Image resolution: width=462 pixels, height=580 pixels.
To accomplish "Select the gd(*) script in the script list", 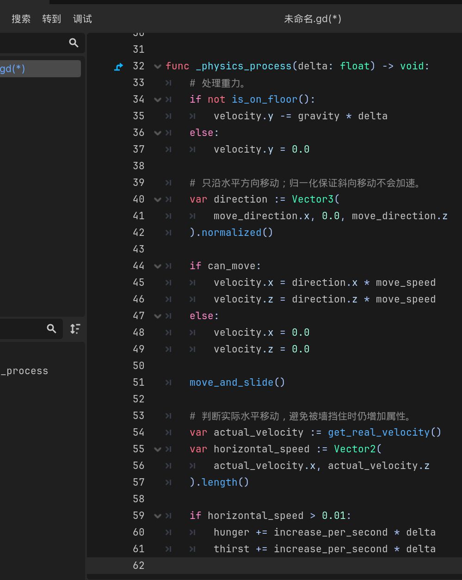I will coord(40,69).
